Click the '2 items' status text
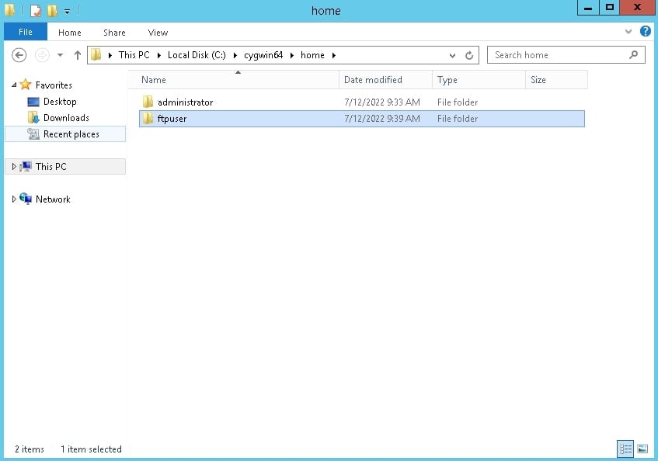Viewport: 658px width, 461px height. click(30, 449)
